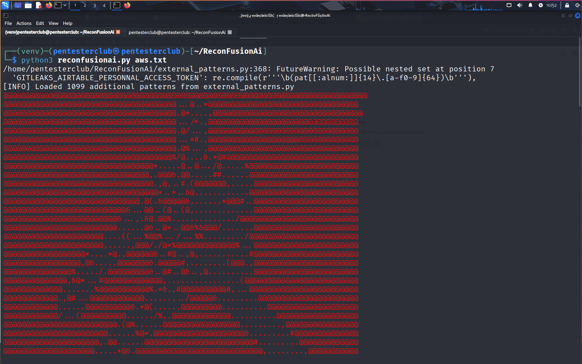The image size is (582, 364).
Task: Expand the terminal launcher dropdown arrow
Action: click(65, 5)
